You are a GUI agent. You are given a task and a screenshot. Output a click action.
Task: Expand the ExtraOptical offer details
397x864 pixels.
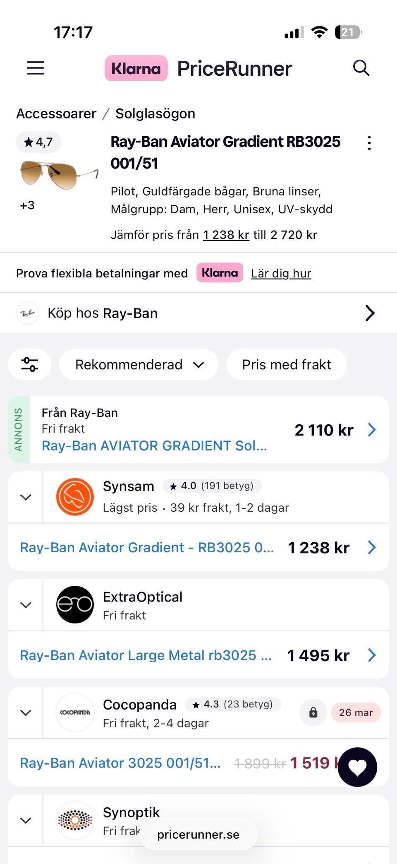click(x=26, y=605)
